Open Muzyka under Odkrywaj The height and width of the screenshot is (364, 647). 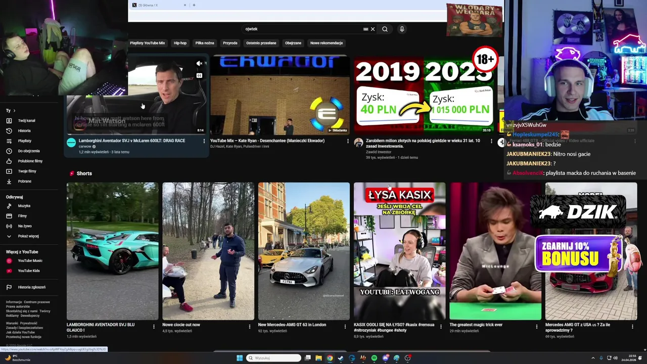[24, 206]
